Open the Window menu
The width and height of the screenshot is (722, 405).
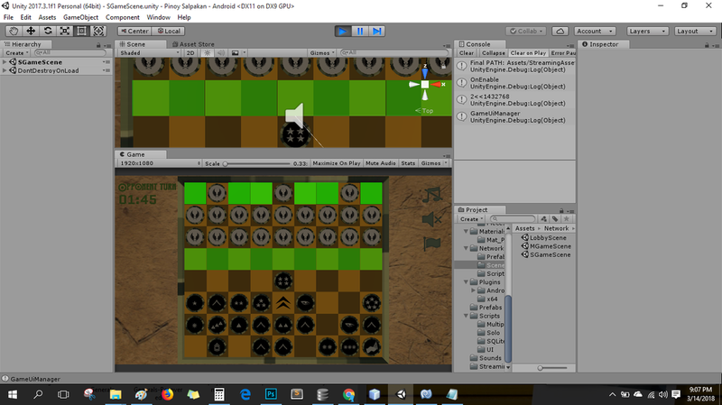[x=159, y=17]
